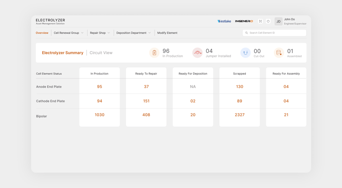Expand Deposition Department chevron

pyautogui.click(x=150, y=33)
